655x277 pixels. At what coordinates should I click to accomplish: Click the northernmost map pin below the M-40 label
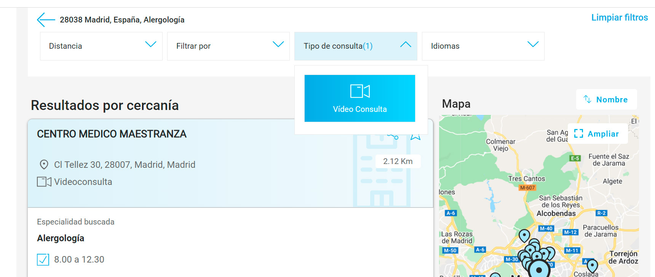point(524,235)
